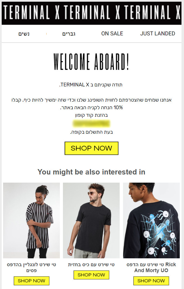Click the TERMINAL X thank-you text line
184x289 pixels.
[x=91, y=85]
